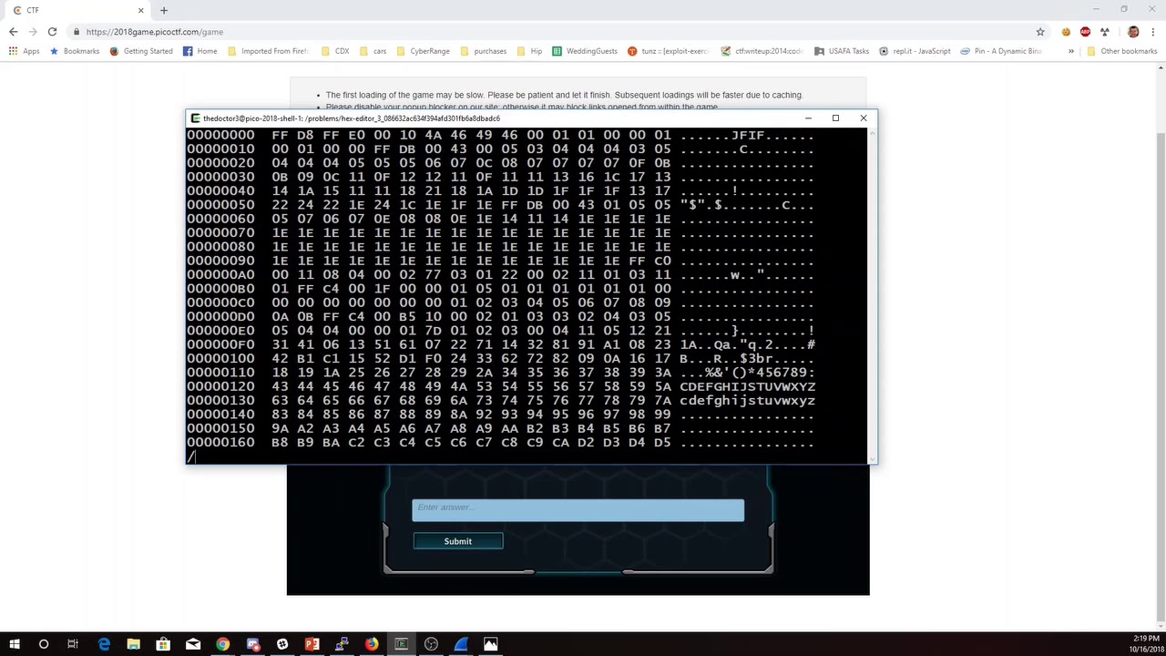
Task: Maximize the terminal window
Action: tap(835, 118)
